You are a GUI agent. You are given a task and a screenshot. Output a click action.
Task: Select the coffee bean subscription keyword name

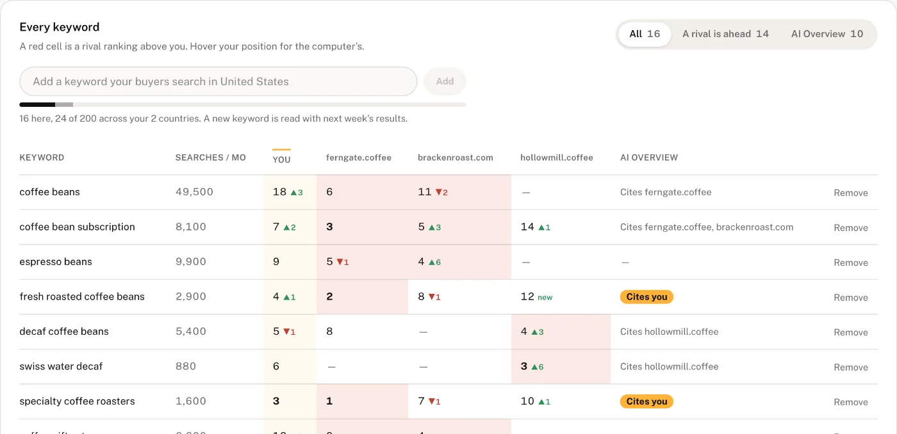tap(78, 227)
